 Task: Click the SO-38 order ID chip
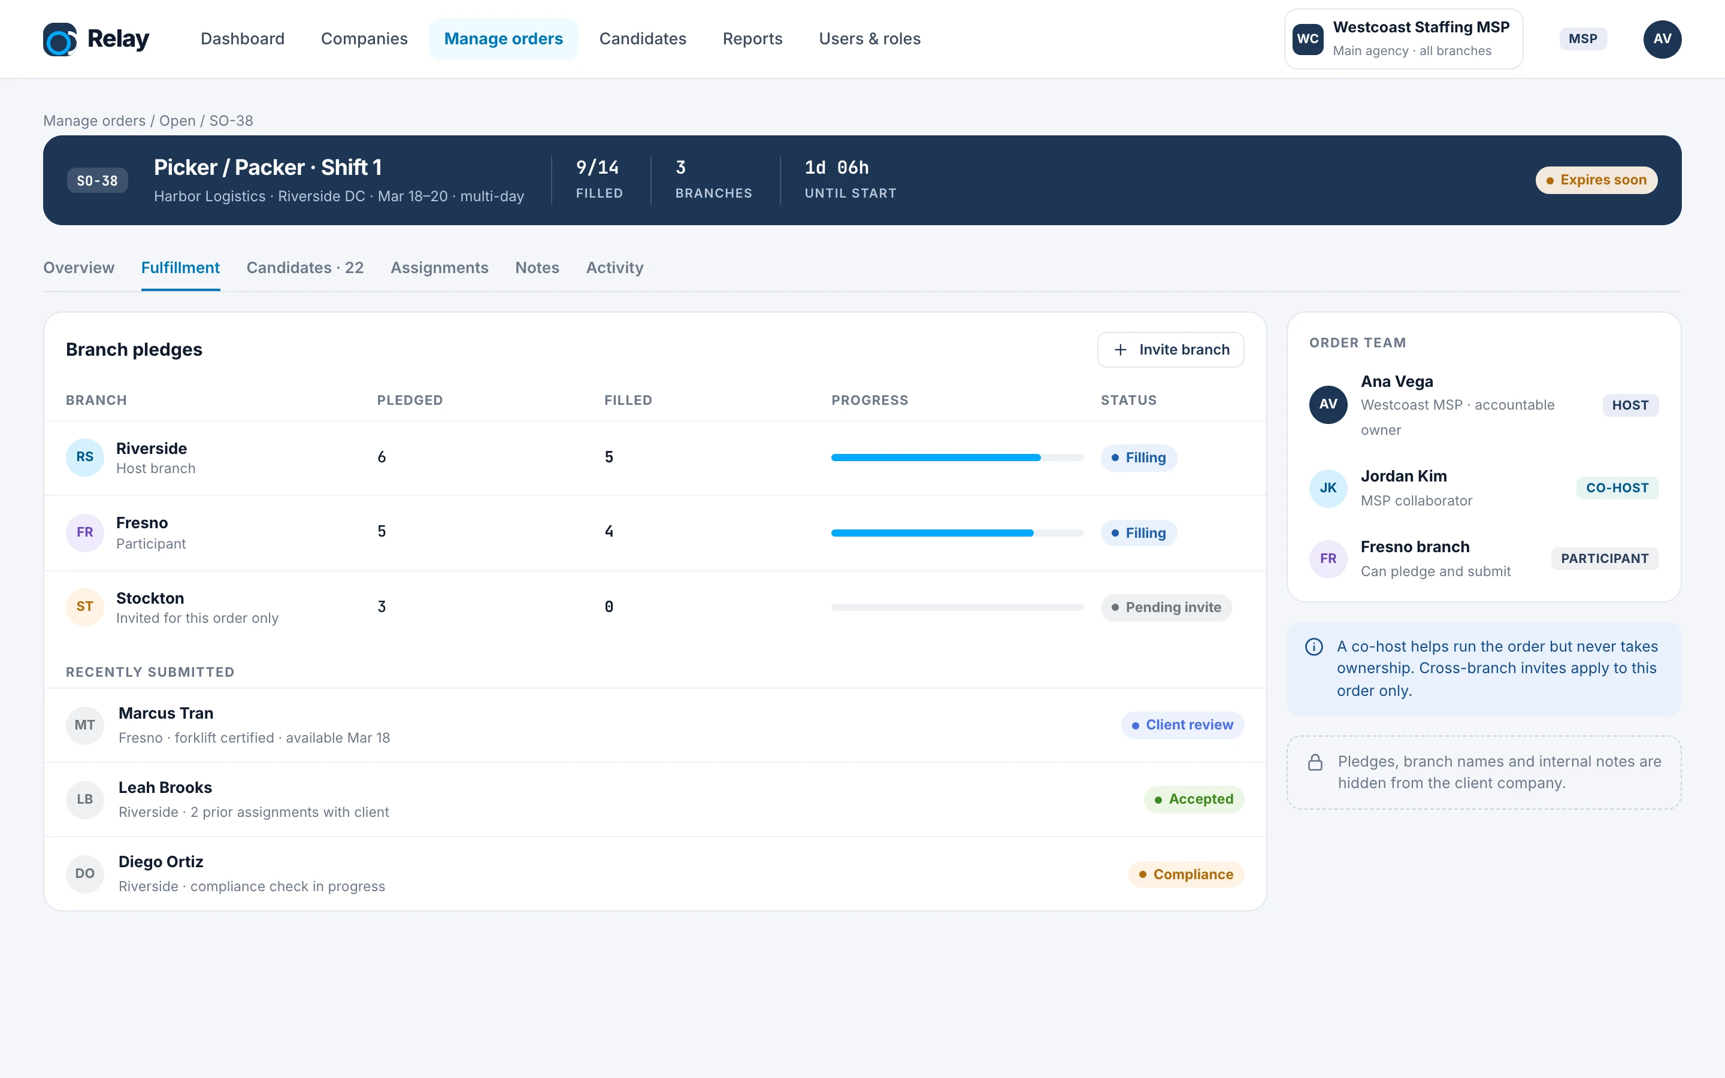[x=97, y=181]
